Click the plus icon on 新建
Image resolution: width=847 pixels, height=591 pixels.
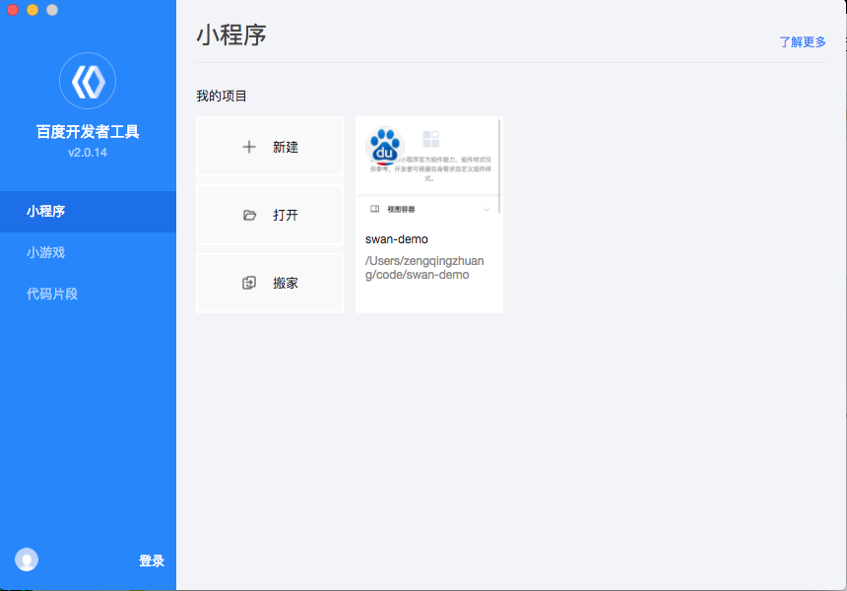coord(249,147)
